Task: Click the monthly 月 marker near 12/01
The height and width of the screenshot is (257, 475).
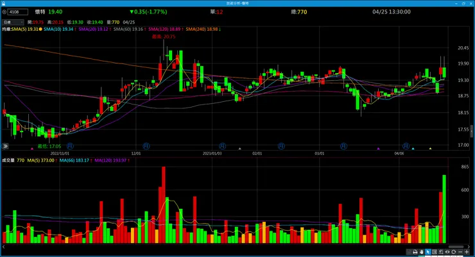Action: tap(146, 146)
